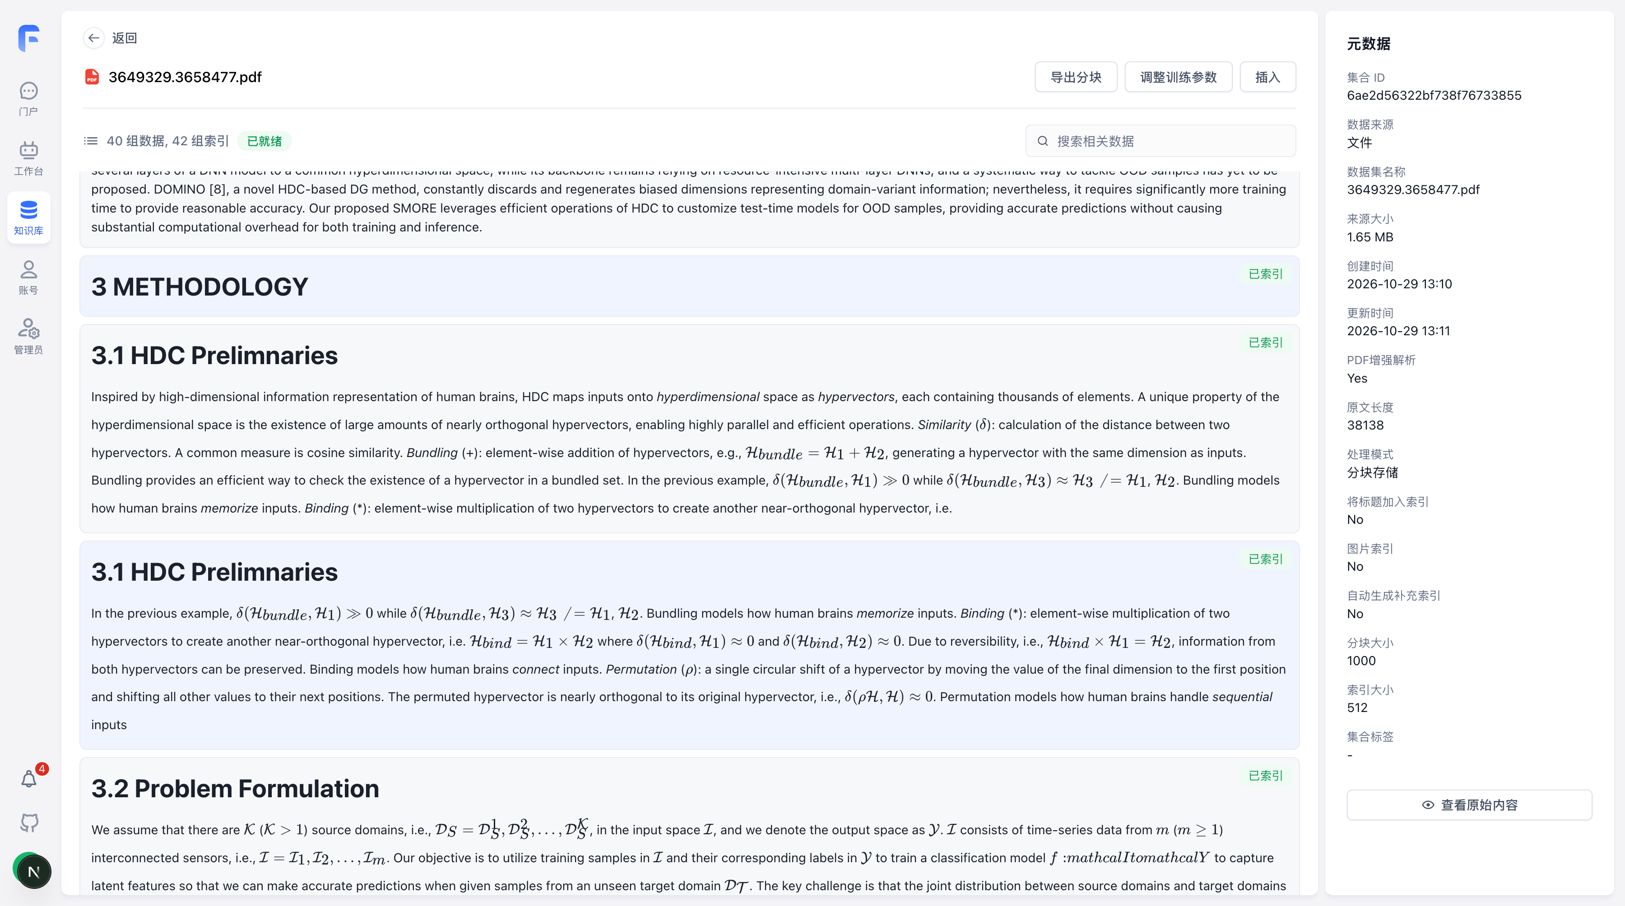Click the 元数据 panel heading
This screenshot has height=906, width=1625.
1368,43
